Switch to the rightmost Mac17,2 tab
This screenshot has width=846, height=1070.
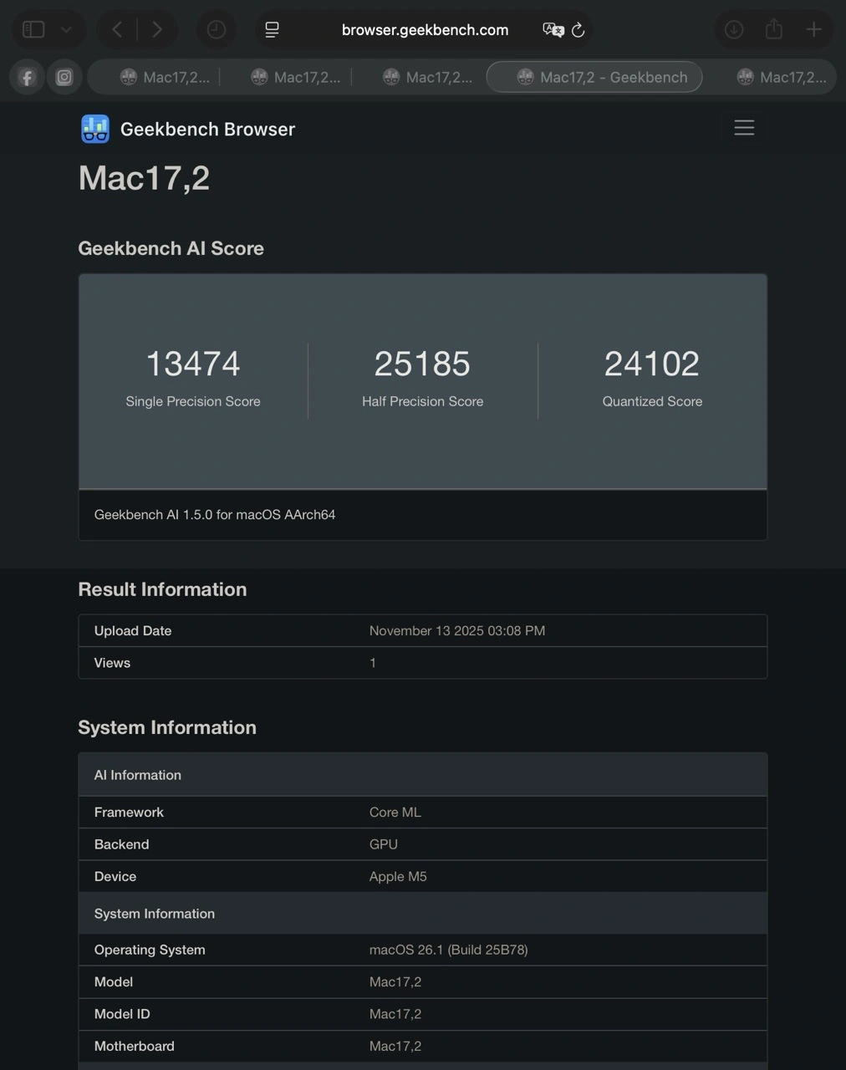782,78
